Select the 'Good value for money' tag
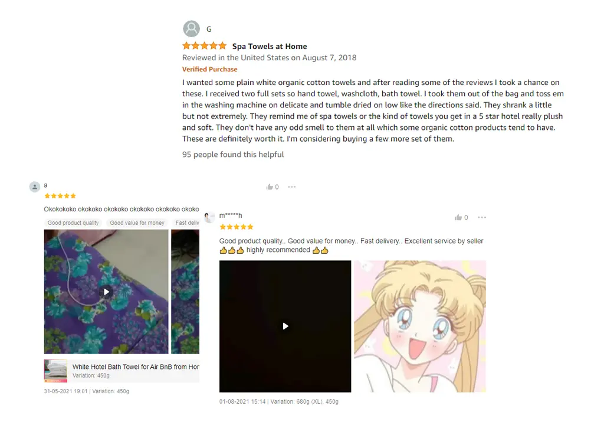Screen dimensions: 604x425 click(137, 223)
